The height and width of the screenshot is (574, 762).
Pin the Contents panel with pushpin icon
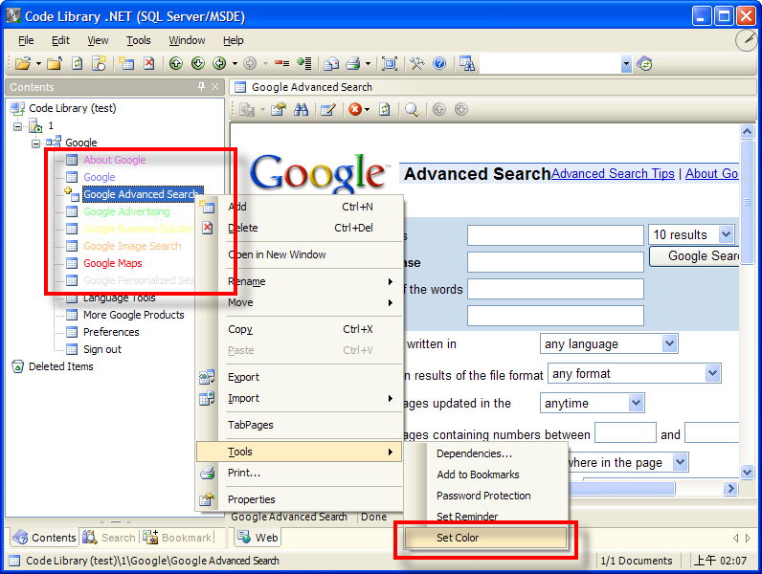201,87
